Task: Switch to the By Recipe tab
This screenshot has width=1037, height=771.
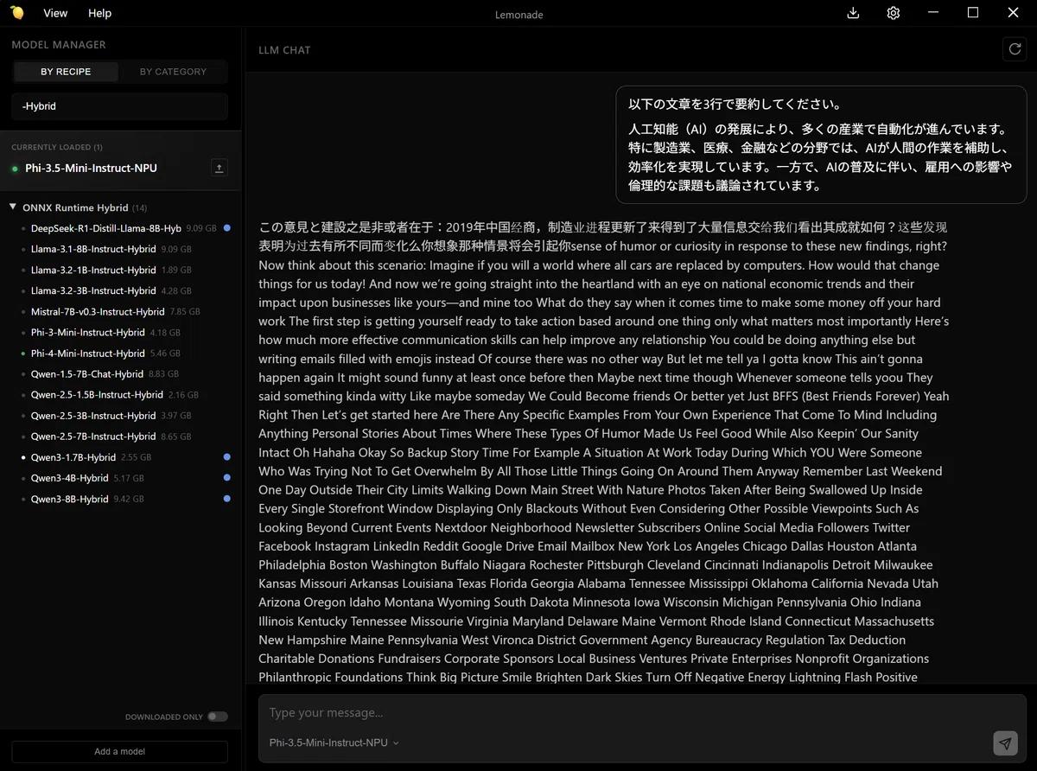Action: pyautogui.click(x=66, y=72)
